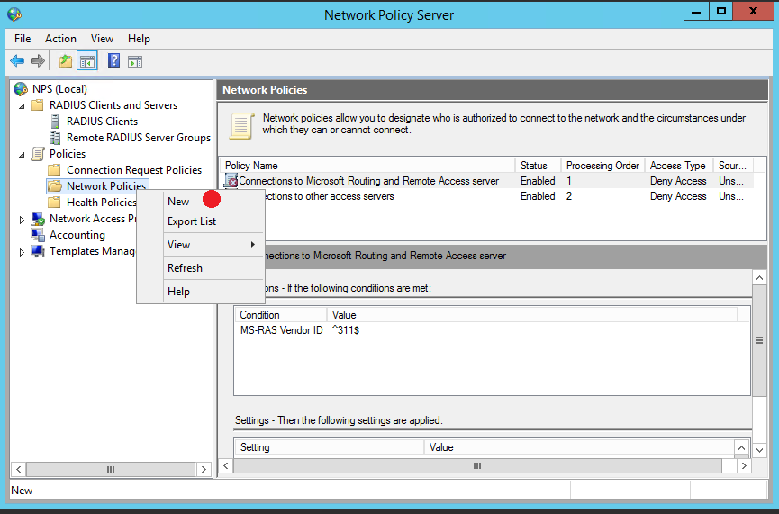Click the tree pane horizontal scrollbar thumb
The image size is (779, 514).
coord(111,469)
